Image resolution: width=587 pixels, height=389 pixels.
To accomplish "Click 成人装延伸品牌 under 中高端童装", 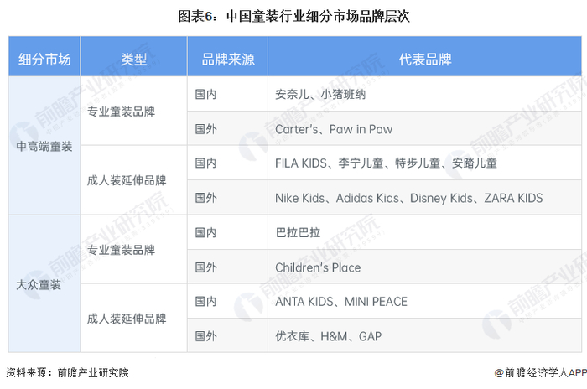I will click(x=126, y=180).
